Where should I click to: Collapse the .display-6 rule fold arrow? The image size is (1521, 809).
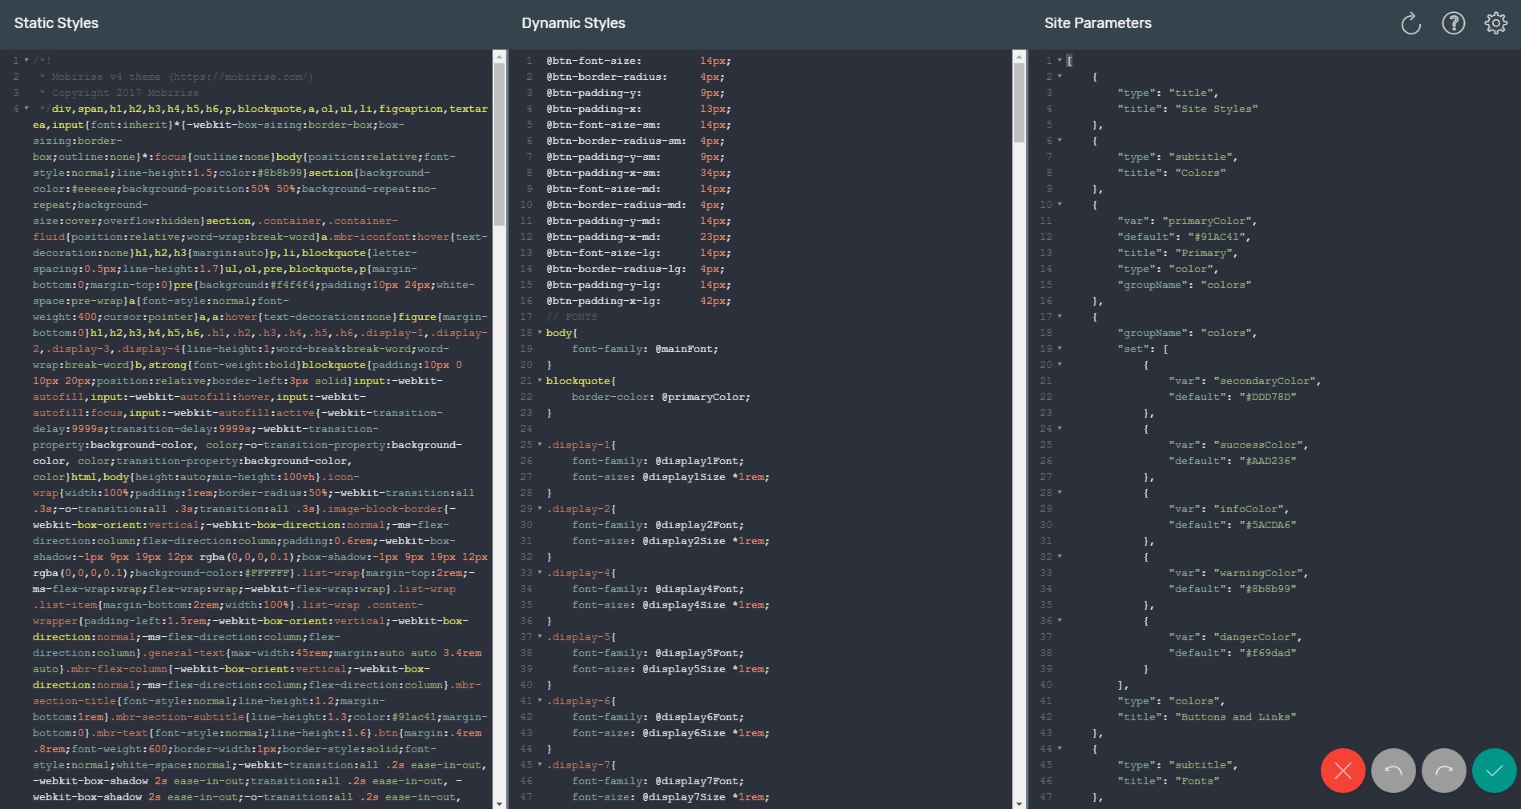539,700
